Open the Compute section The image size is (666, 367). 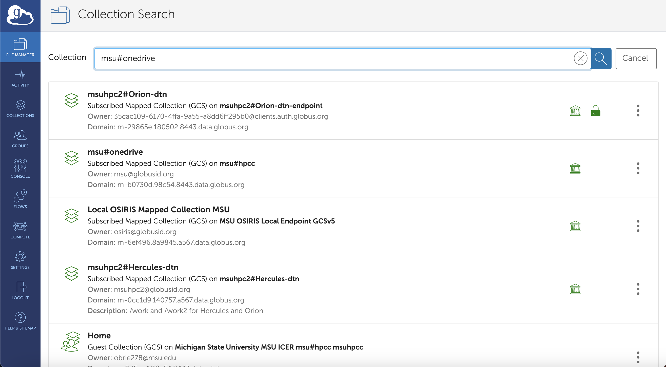coord(20,230)
